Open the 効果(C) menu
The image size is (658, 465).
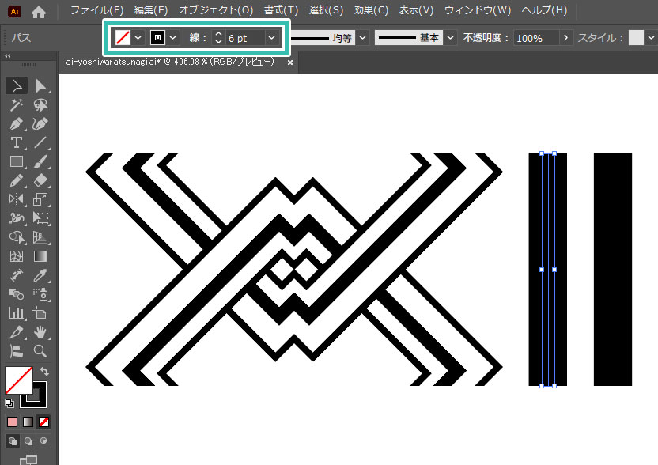pyautogui.click(x=371, y=11)
